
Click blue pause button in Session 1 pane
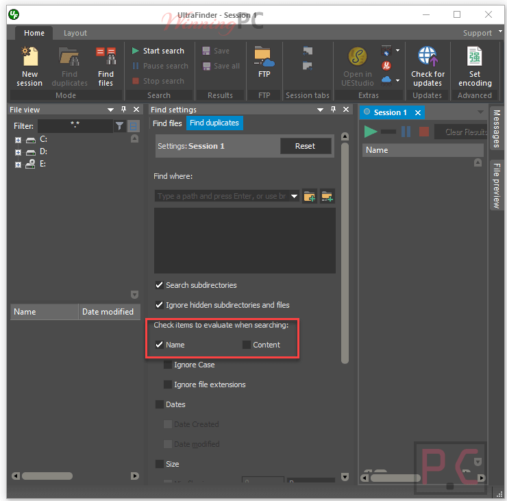pyautogui.click(x=406, y=132)
